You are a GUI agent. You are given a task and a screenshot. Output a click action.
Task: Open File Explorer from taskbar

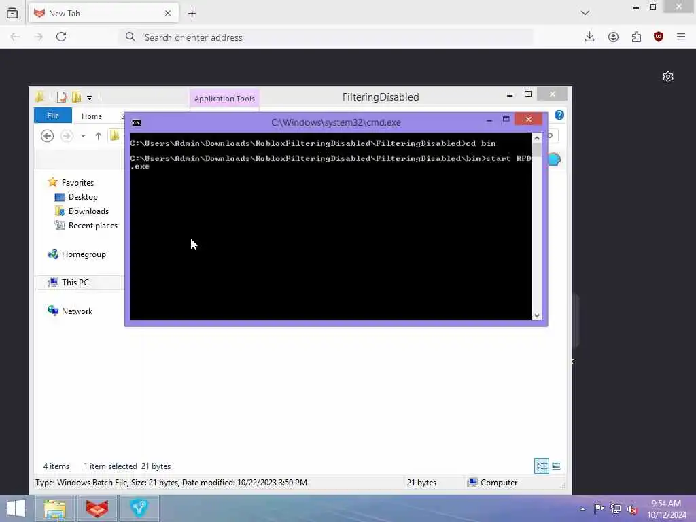point(55,508)
